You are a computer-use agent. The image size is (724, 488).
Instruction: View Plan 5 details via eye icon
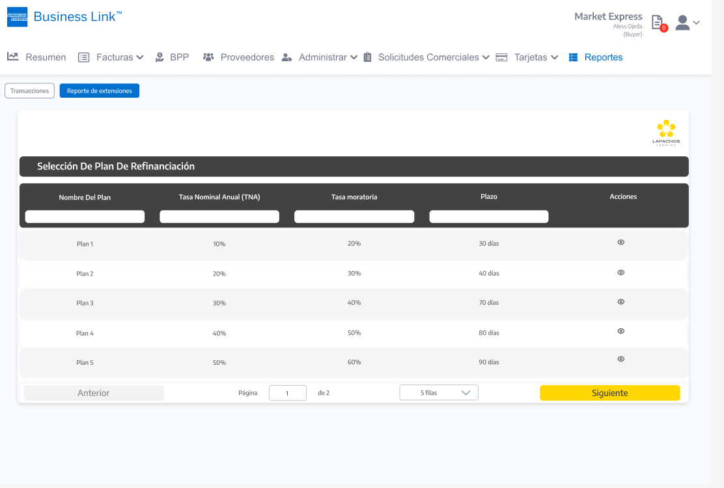tap(620, 359)
